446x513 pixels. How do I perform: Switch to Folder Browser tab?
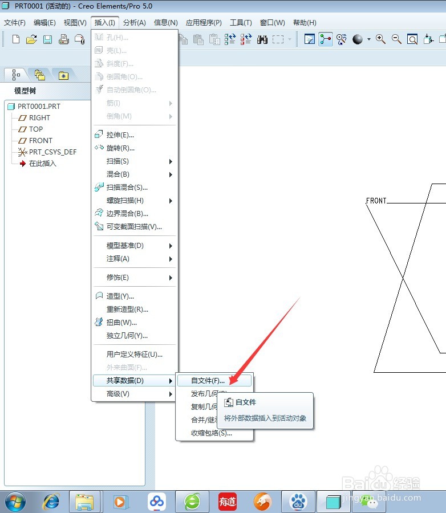tap(39, 75)
